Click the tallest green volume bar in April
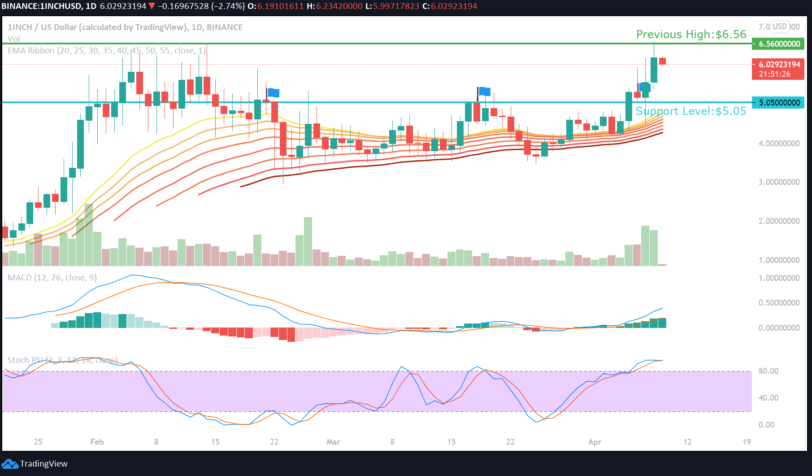The width and height of the screenshot is (812, 476). click(x=645, y=246)
